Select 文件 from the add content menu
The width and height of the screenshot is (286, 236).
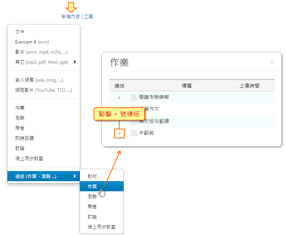pos(20,32)
